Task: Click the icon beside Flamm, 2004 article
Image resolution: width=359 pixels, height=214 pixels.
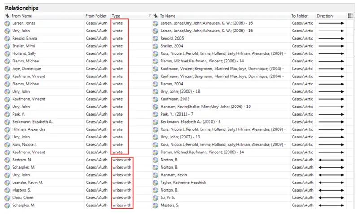Action: coord(155,84)
